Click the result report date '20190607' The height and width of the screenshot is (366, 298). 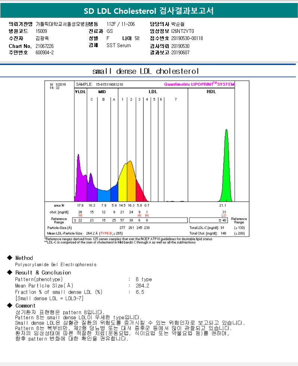pyautogui.click(x=180, y=52)
